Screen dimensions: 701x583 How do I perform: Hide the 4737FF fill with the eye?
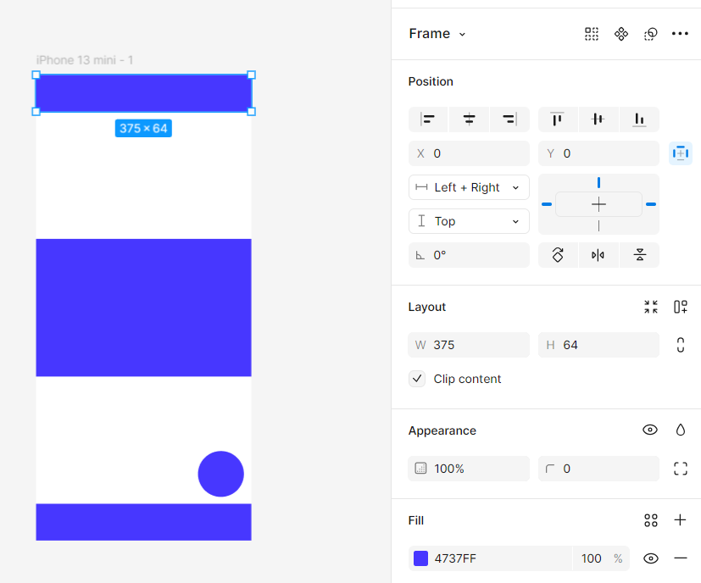[x=650, y=558]
